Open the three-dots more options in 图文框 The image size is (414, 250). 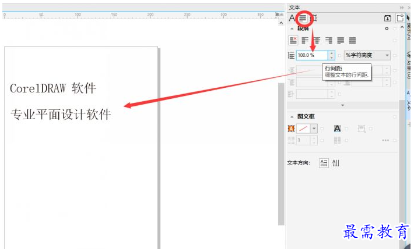[385, 140]
